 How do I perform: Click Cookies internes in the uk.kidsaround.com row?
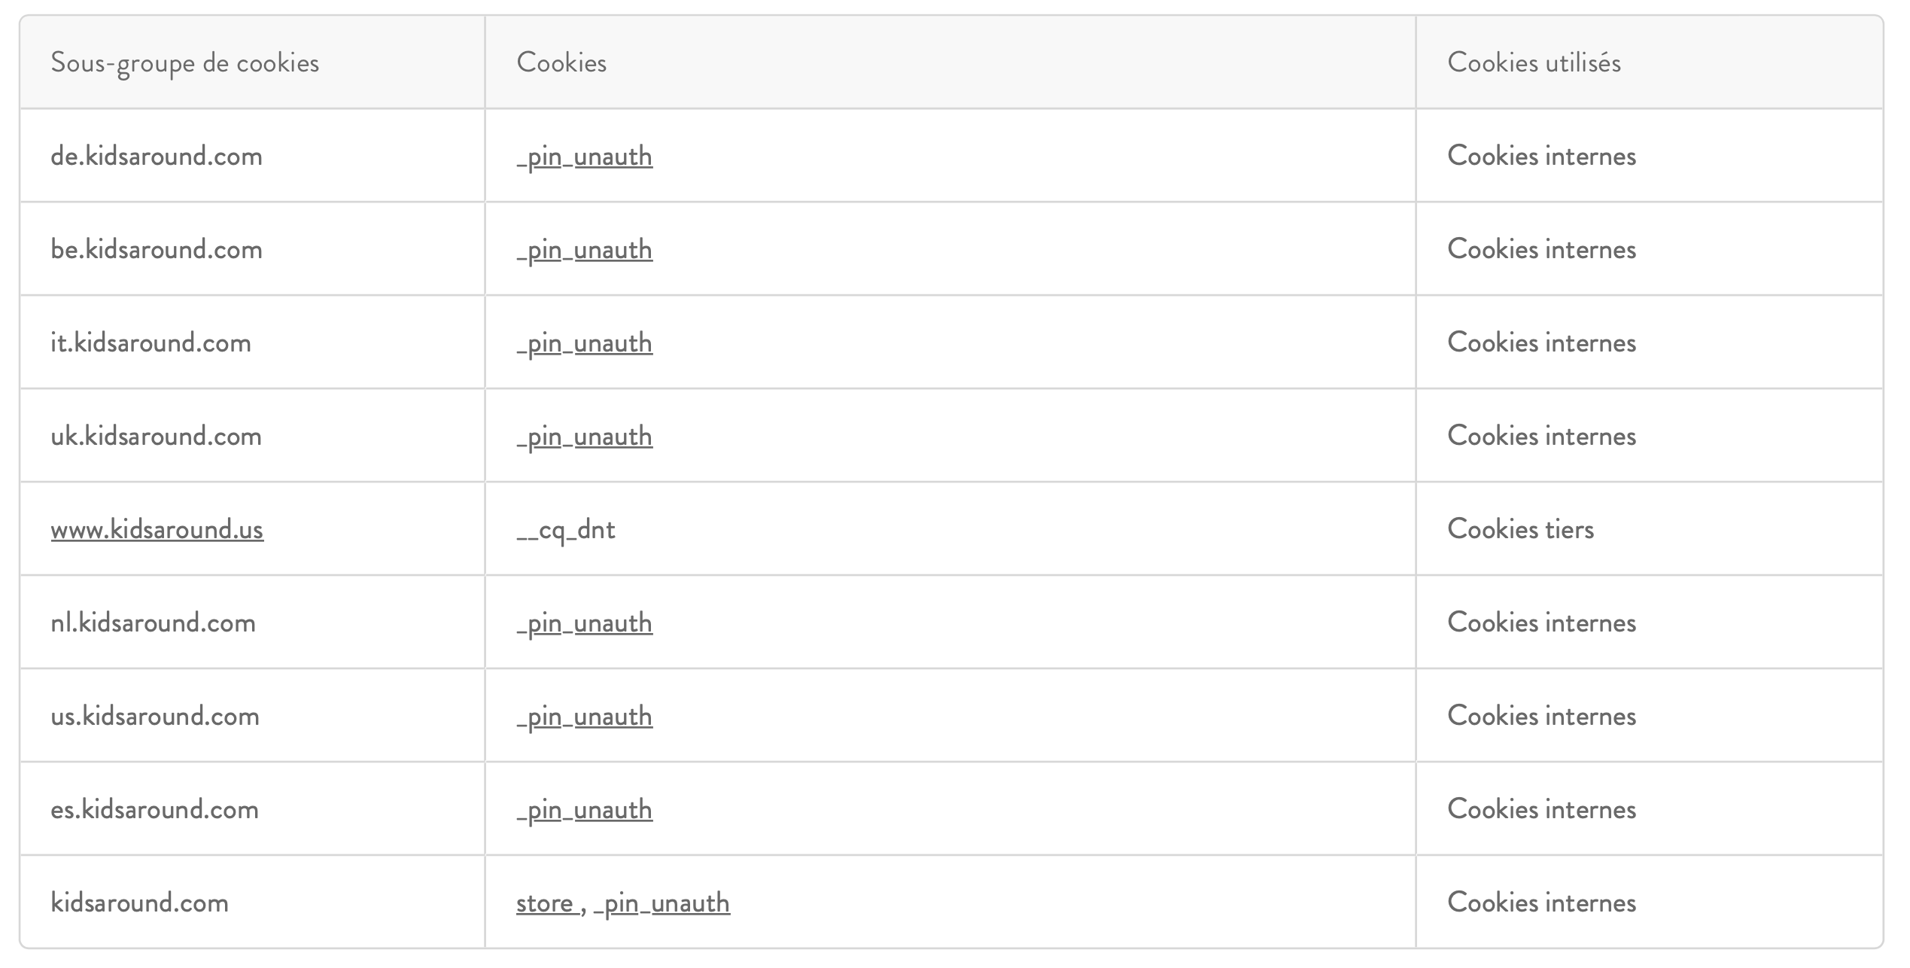tap(1541, 437)
